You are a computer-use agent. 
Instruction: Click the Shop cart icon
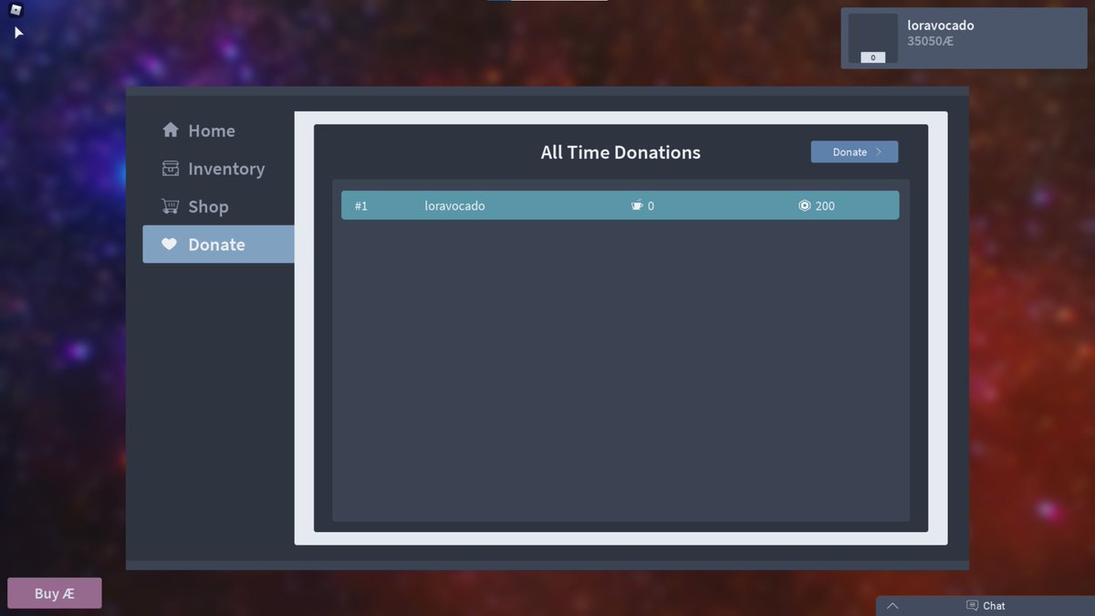(x=171, y=206)
